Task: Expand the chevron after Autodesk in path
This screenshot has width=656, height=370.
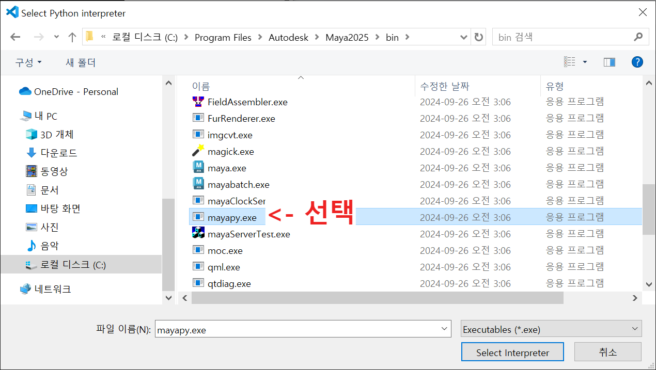Action: pos(317,37)
